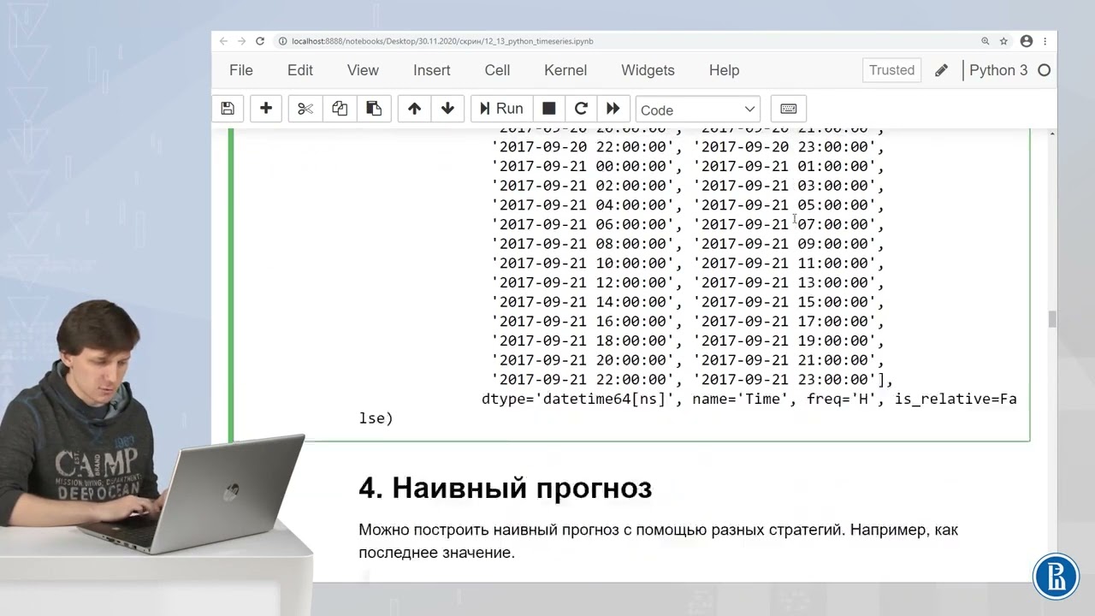Open the Help menu
Viewport: 1095px width, 616px height.
pos(724,70)
